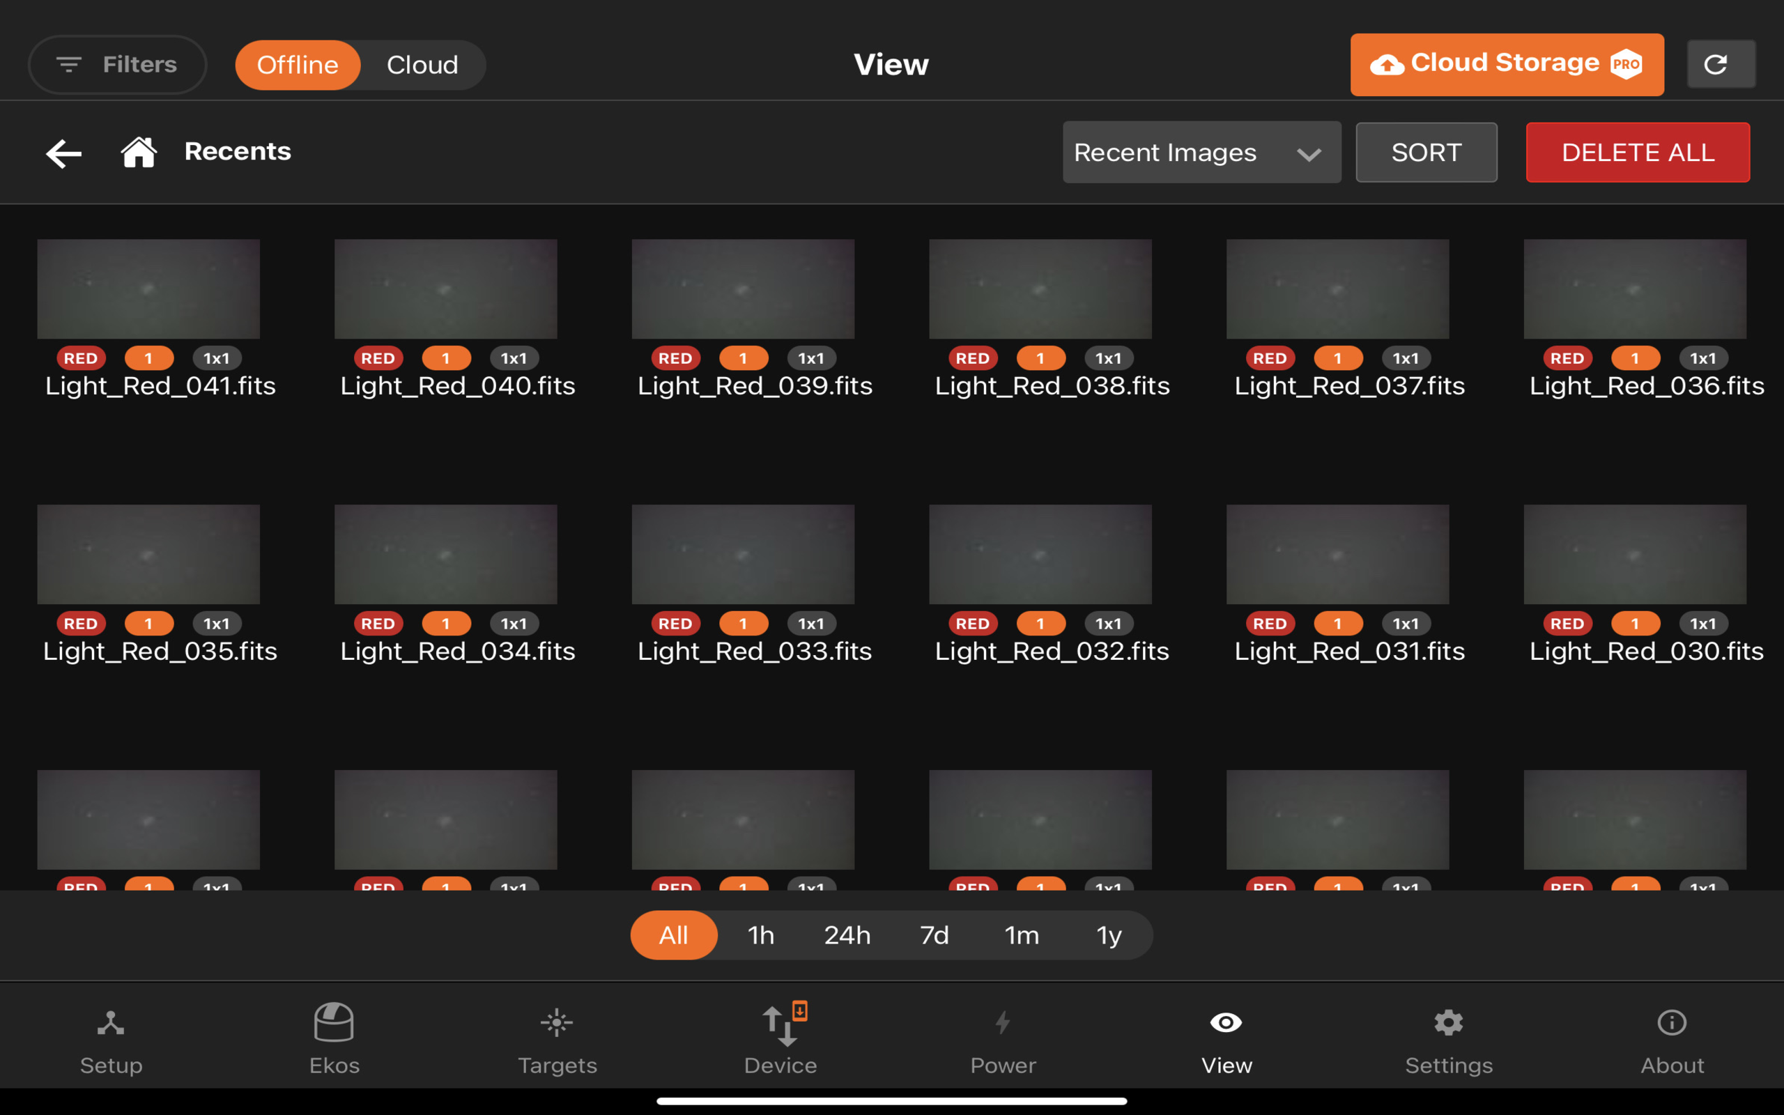The height and width of the screenshot is (1115, 1784).
Task: Click RED filter badge on Light_Red_038.fits
Action: click(973, 358)
